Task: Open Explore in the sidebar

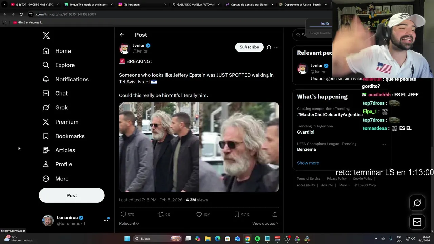Action: pos(58,65)
